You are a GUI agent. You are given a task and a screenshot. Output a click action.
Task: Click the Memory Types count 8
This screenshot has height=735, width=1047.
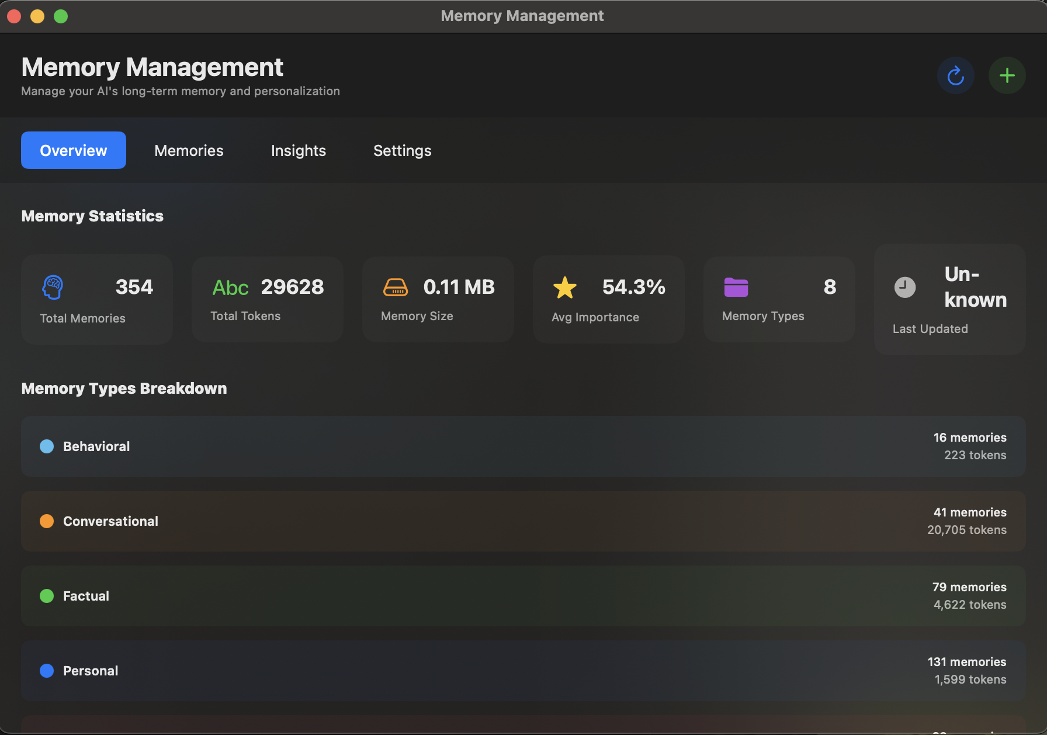coord(830,287)
